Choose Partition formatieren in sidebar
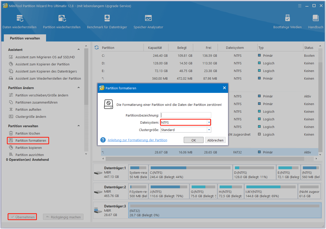 [x=28, y=140]
